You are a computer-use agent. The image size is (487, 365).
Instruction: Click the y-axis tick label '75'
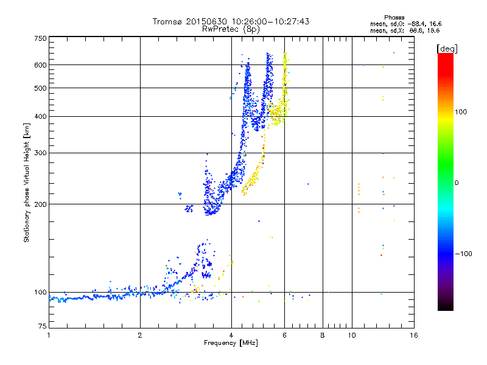pyautogui.click(x=43, y=326)
